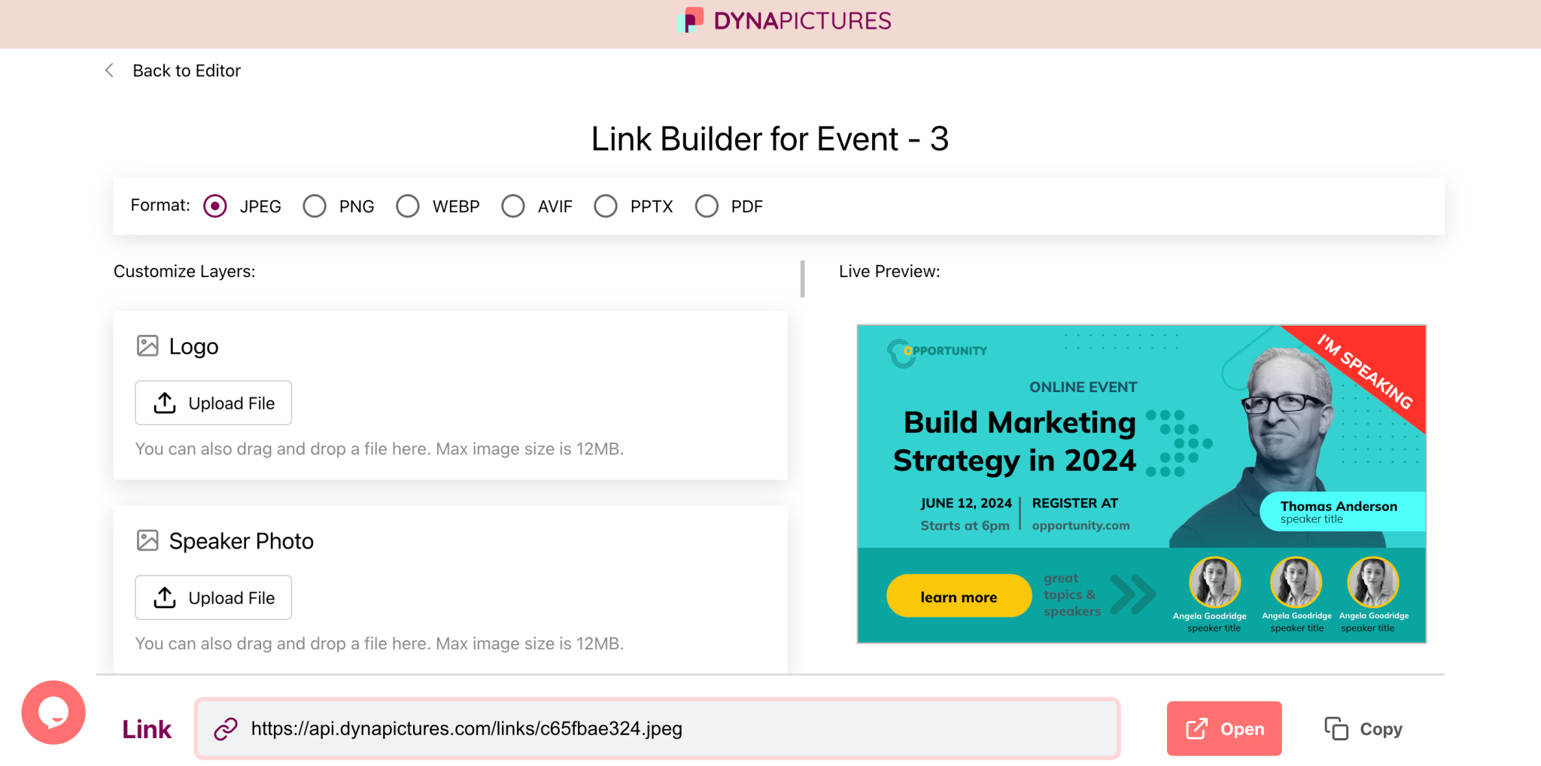Click the live preview banner image
1541x766 pixels.
coord(1141,484)
